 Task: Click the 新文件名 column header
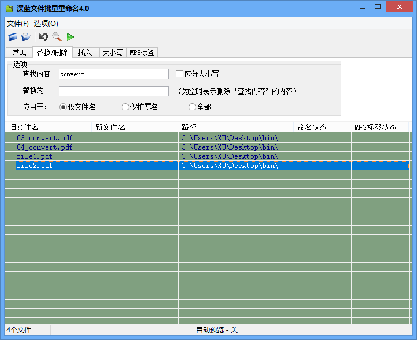pyautogui.click(x=134, y=127)
